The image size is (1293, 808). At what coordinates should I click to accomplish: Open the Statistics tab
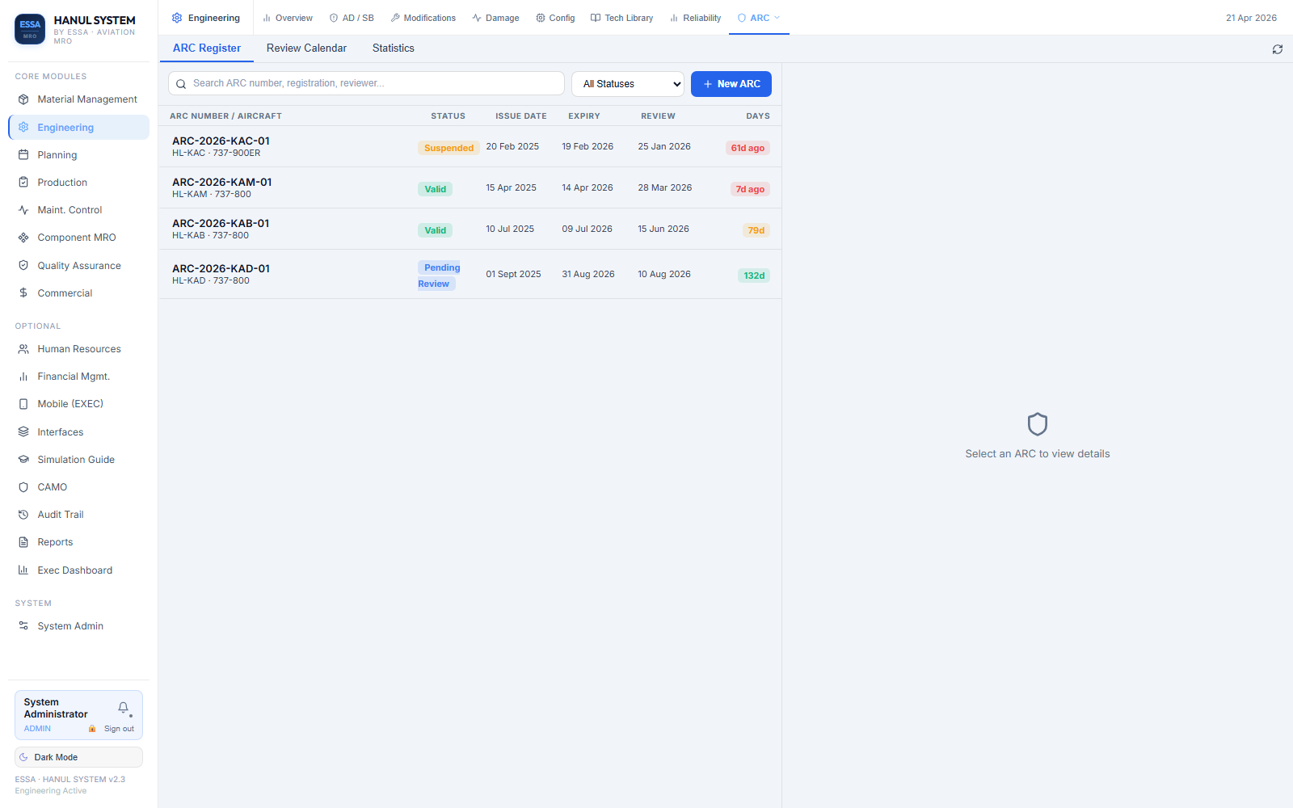click(x=393, y=48)
